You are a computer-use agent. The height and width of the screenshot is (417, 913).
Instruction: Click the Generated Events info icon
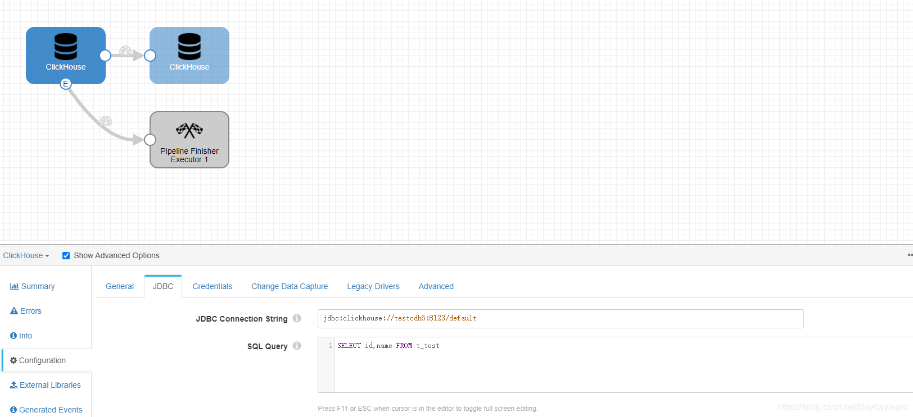[13, 410]
